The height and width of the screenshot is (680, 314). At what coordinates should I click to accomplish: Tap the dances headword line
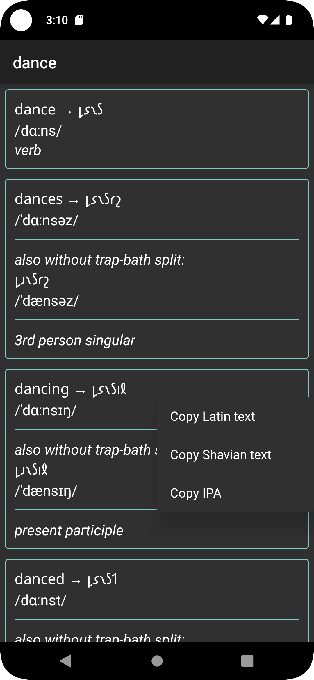[68, 199]
